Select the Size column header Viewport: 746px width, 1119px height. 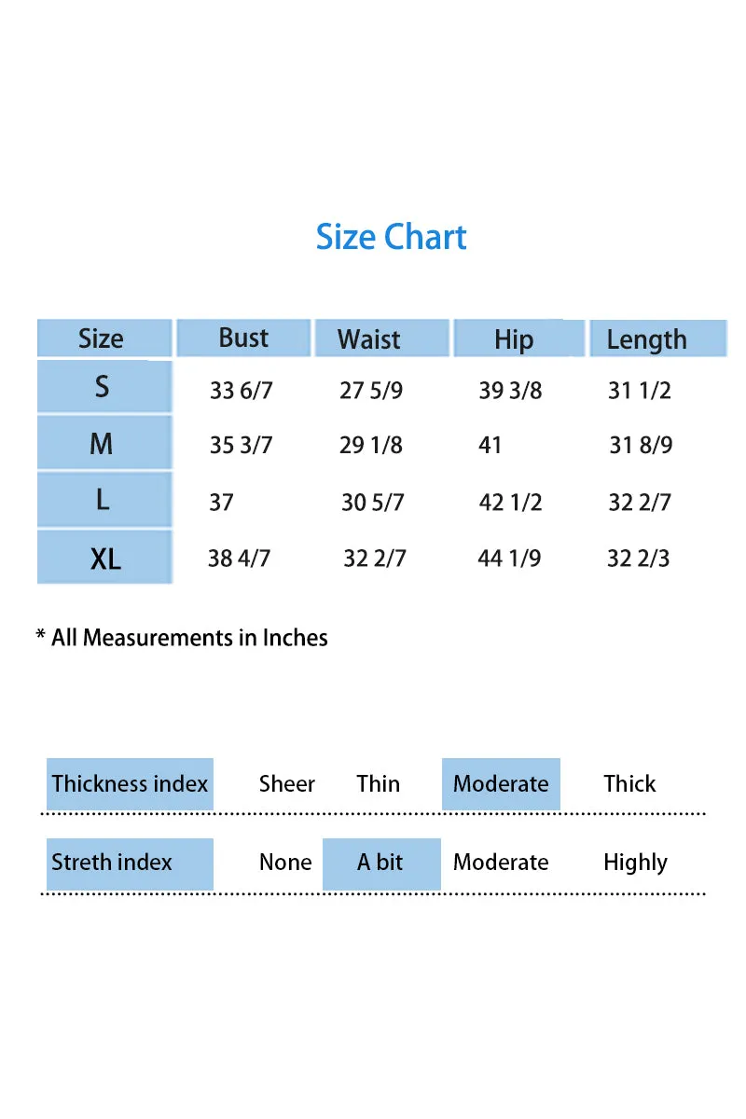pyautogui.click(x=104, y=338)
